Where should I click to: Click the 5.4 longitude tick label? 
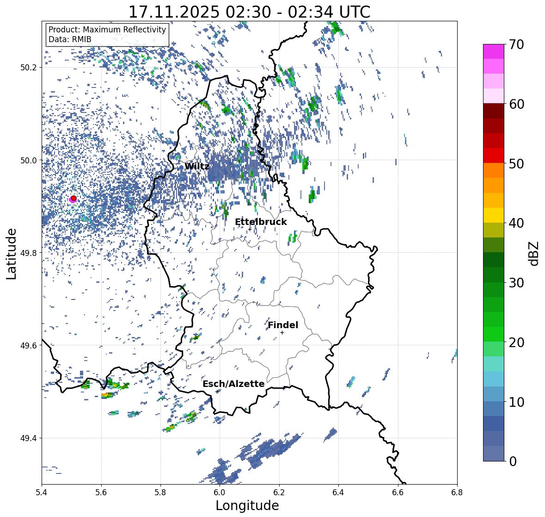coord(42,492)
